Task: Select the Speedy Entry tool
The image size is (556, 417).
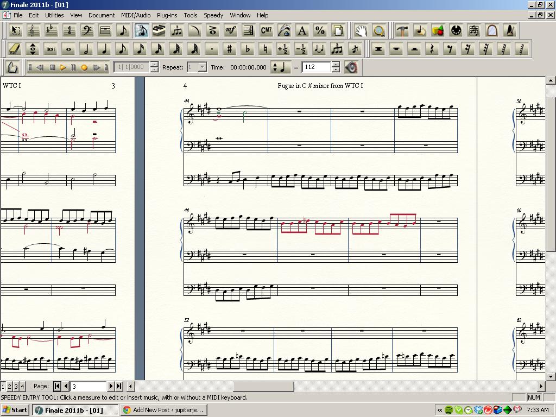Action: pos(142,30)
